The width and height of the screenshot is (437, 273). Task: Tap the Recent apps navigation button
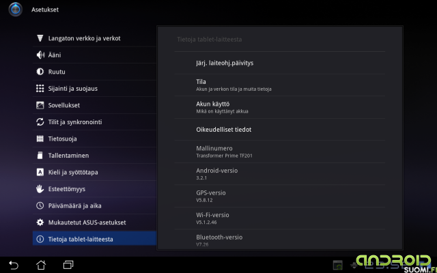pos(68,265)
